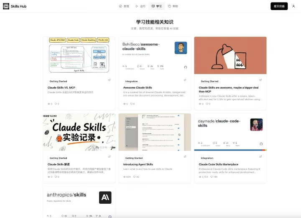Open external link on Claude Skills VS. MCP card
Viewport: 301px width, 218px height.
coord(110,80)
